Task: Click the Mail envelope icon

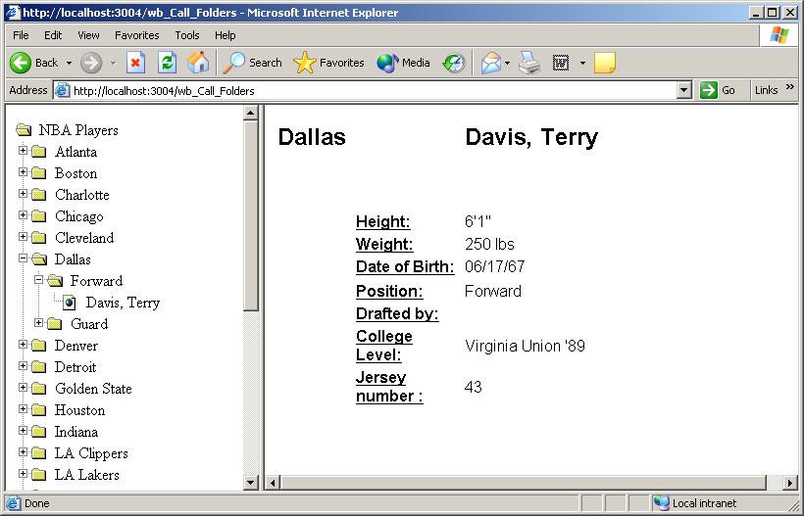Action: point(490,63)
